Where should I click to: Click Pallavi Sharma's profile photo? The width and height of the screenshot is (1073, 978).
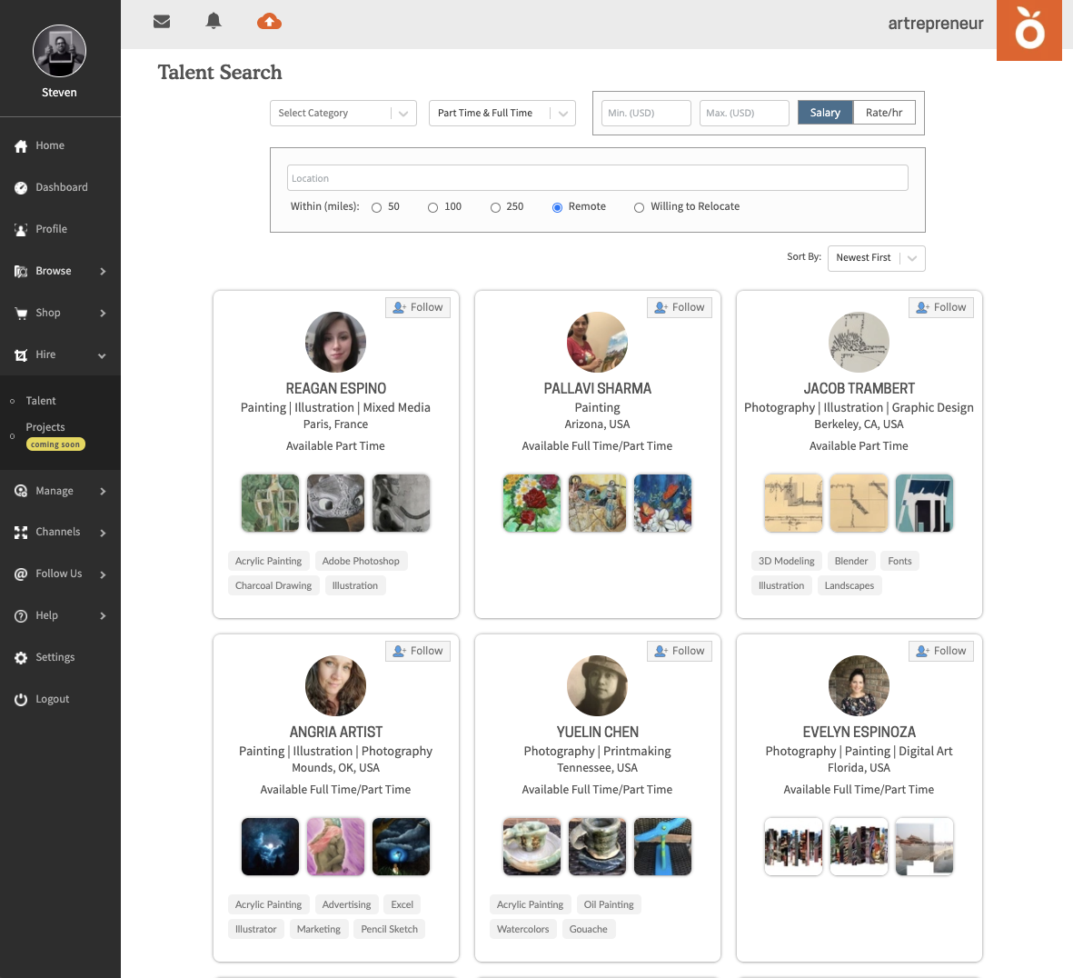(x=598, y=342)
